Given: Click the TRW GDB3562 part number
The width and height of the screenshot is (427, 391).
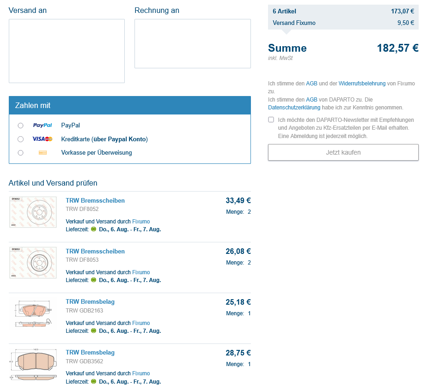Looking at the screenshot, I should (x=85, y=361).
